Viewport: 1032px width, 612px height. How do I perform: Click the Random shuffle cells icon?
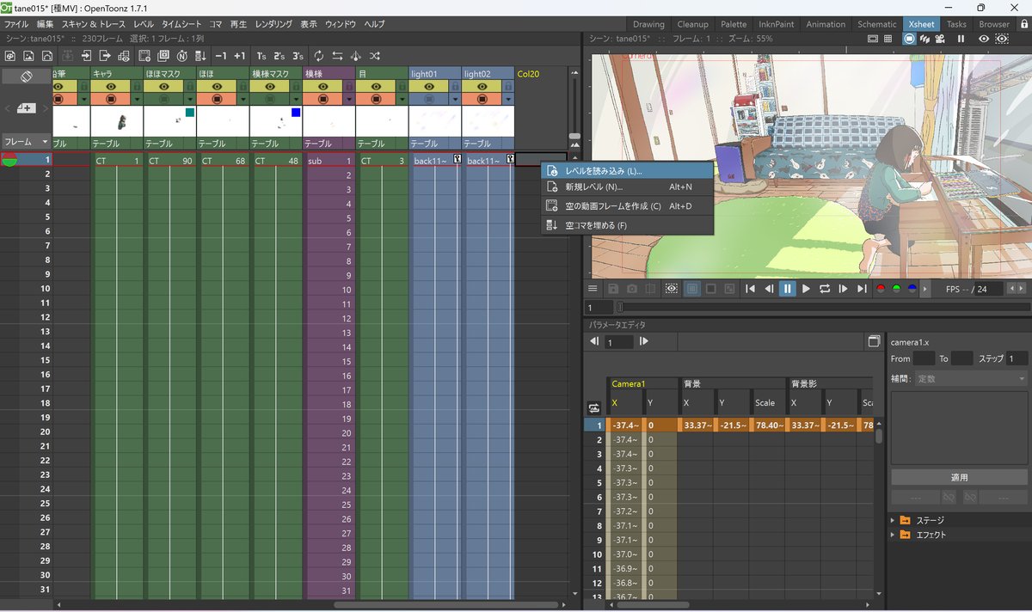click(x=375, y=56)
